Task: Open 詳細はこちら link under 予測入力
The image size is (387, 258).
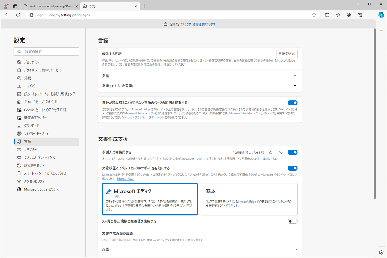Action: [x=270, y=159]
